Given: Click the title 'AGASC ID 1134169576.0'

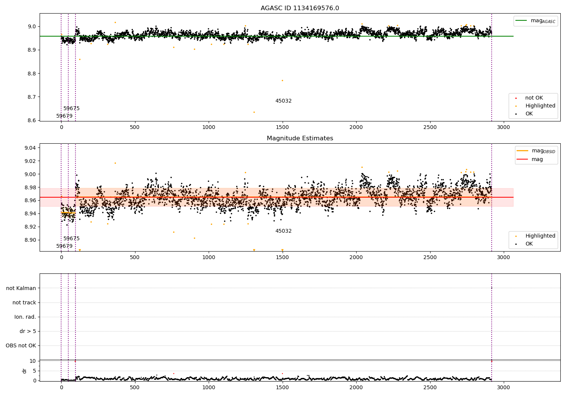Looking at the screenshot, I should (300, 8).
